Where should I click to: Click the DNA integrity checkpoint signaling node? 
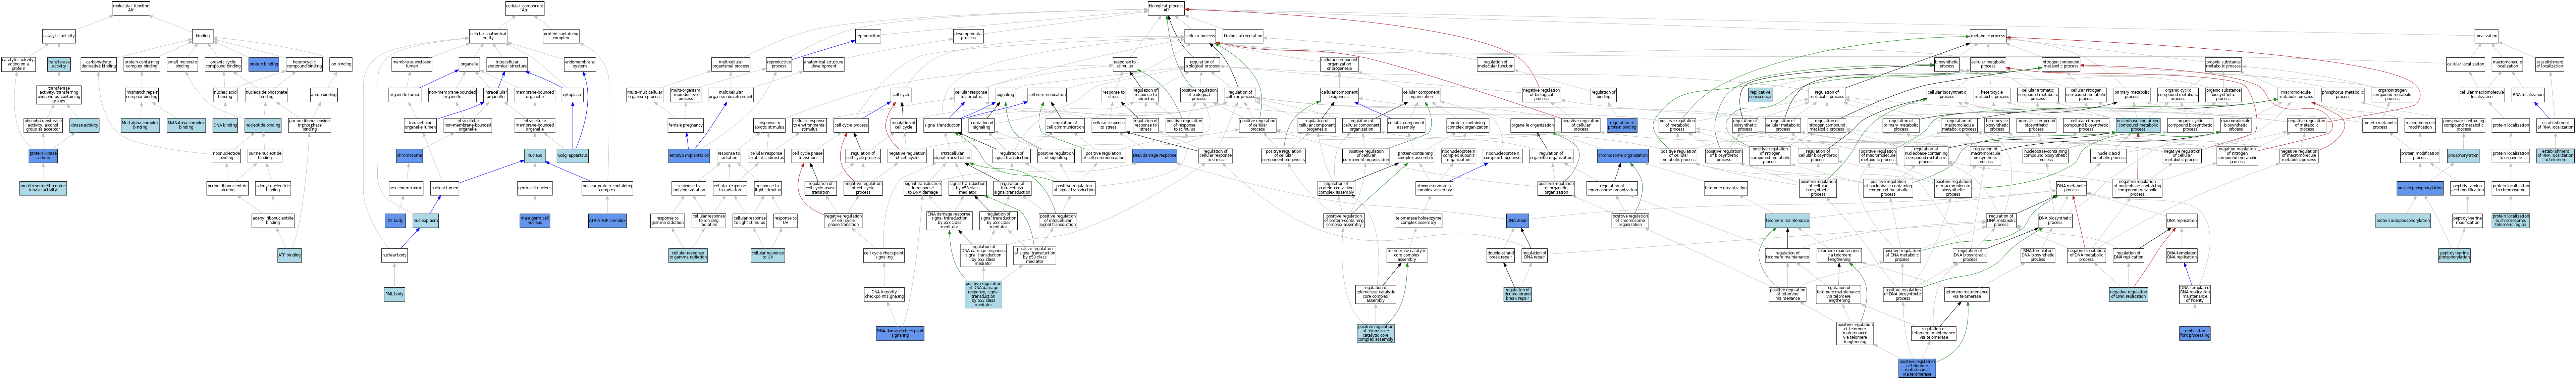884,294
